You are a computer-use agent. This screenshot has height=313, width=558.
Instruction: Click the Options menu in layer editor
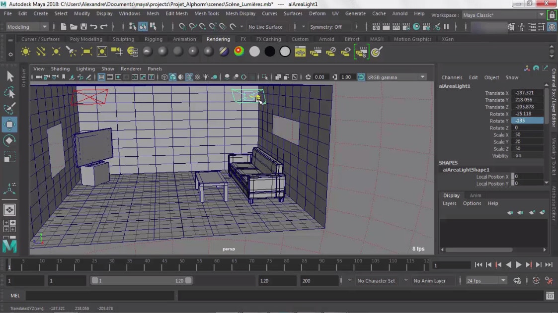472,203
